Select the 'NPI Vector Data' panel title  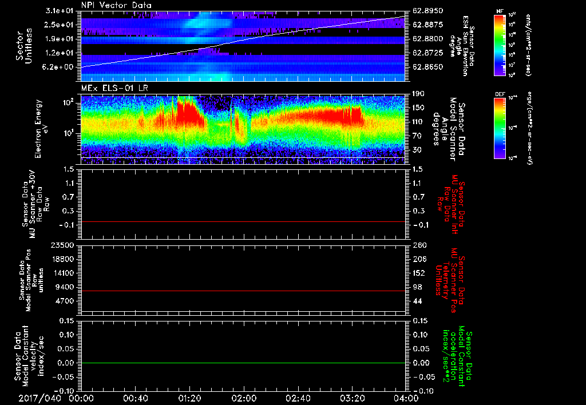coord(117,5)
